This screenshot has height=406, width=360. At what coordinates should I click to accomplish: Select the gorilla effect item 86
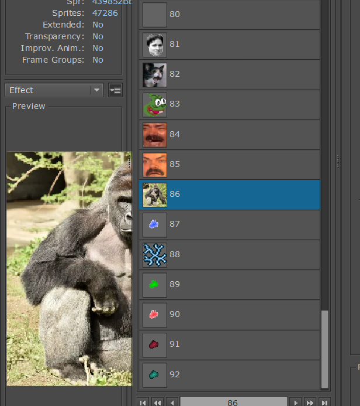pyautogui.click(x=229, y=195)
